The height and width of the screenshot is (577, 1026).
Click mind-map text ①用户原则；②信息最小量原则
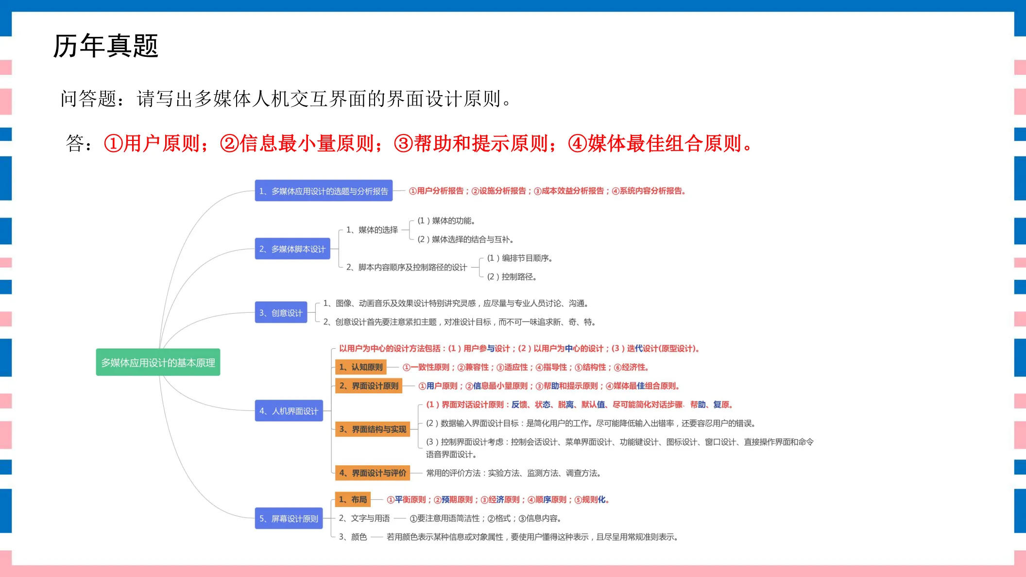(x=549, y=386)
